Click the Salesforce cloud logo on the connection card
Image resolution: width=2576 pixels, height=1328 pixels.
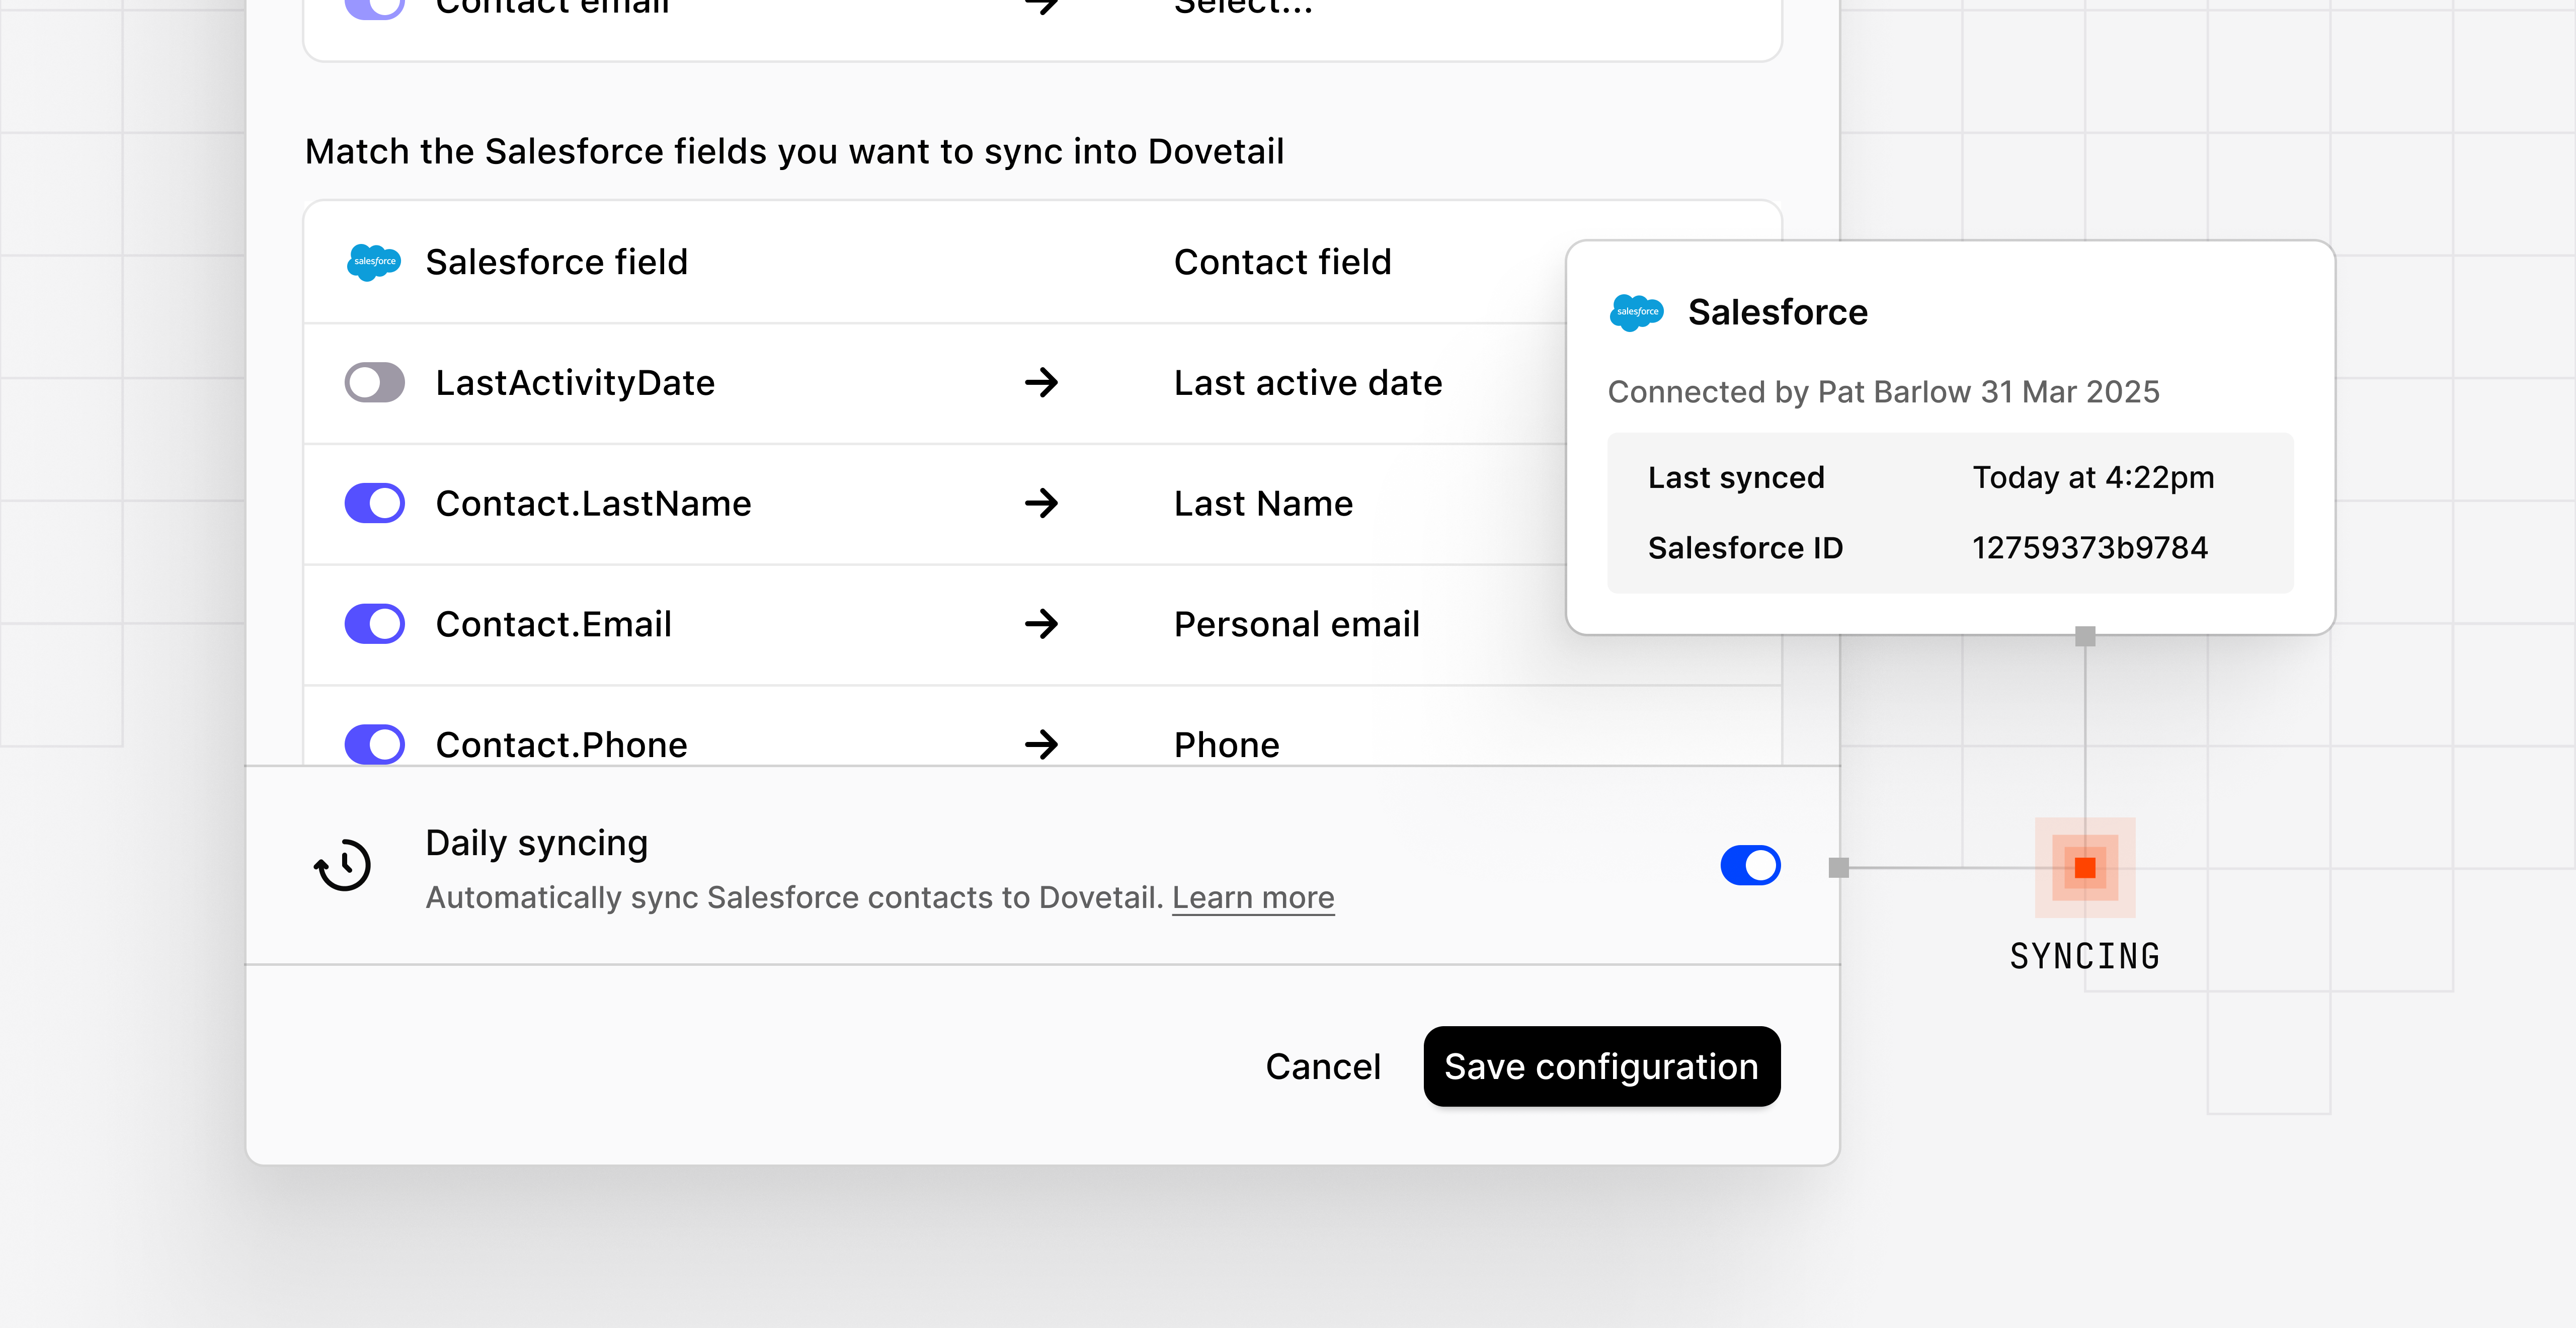pos(1638,312)
